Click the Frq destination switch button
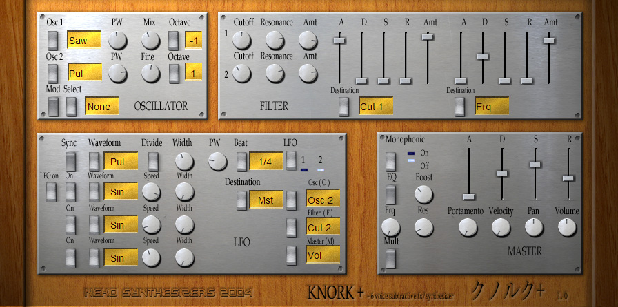This screenshot has height=307, width=618. pyautogui.click(x=459, y=107)
